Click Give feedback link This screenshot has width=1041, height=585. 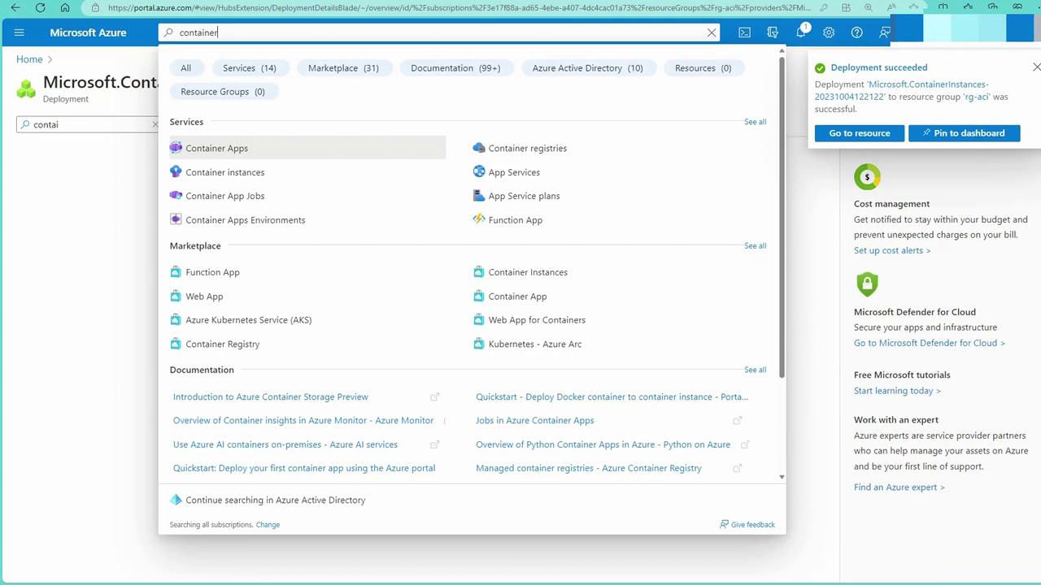pyautogui.click(x=747, y=525)
